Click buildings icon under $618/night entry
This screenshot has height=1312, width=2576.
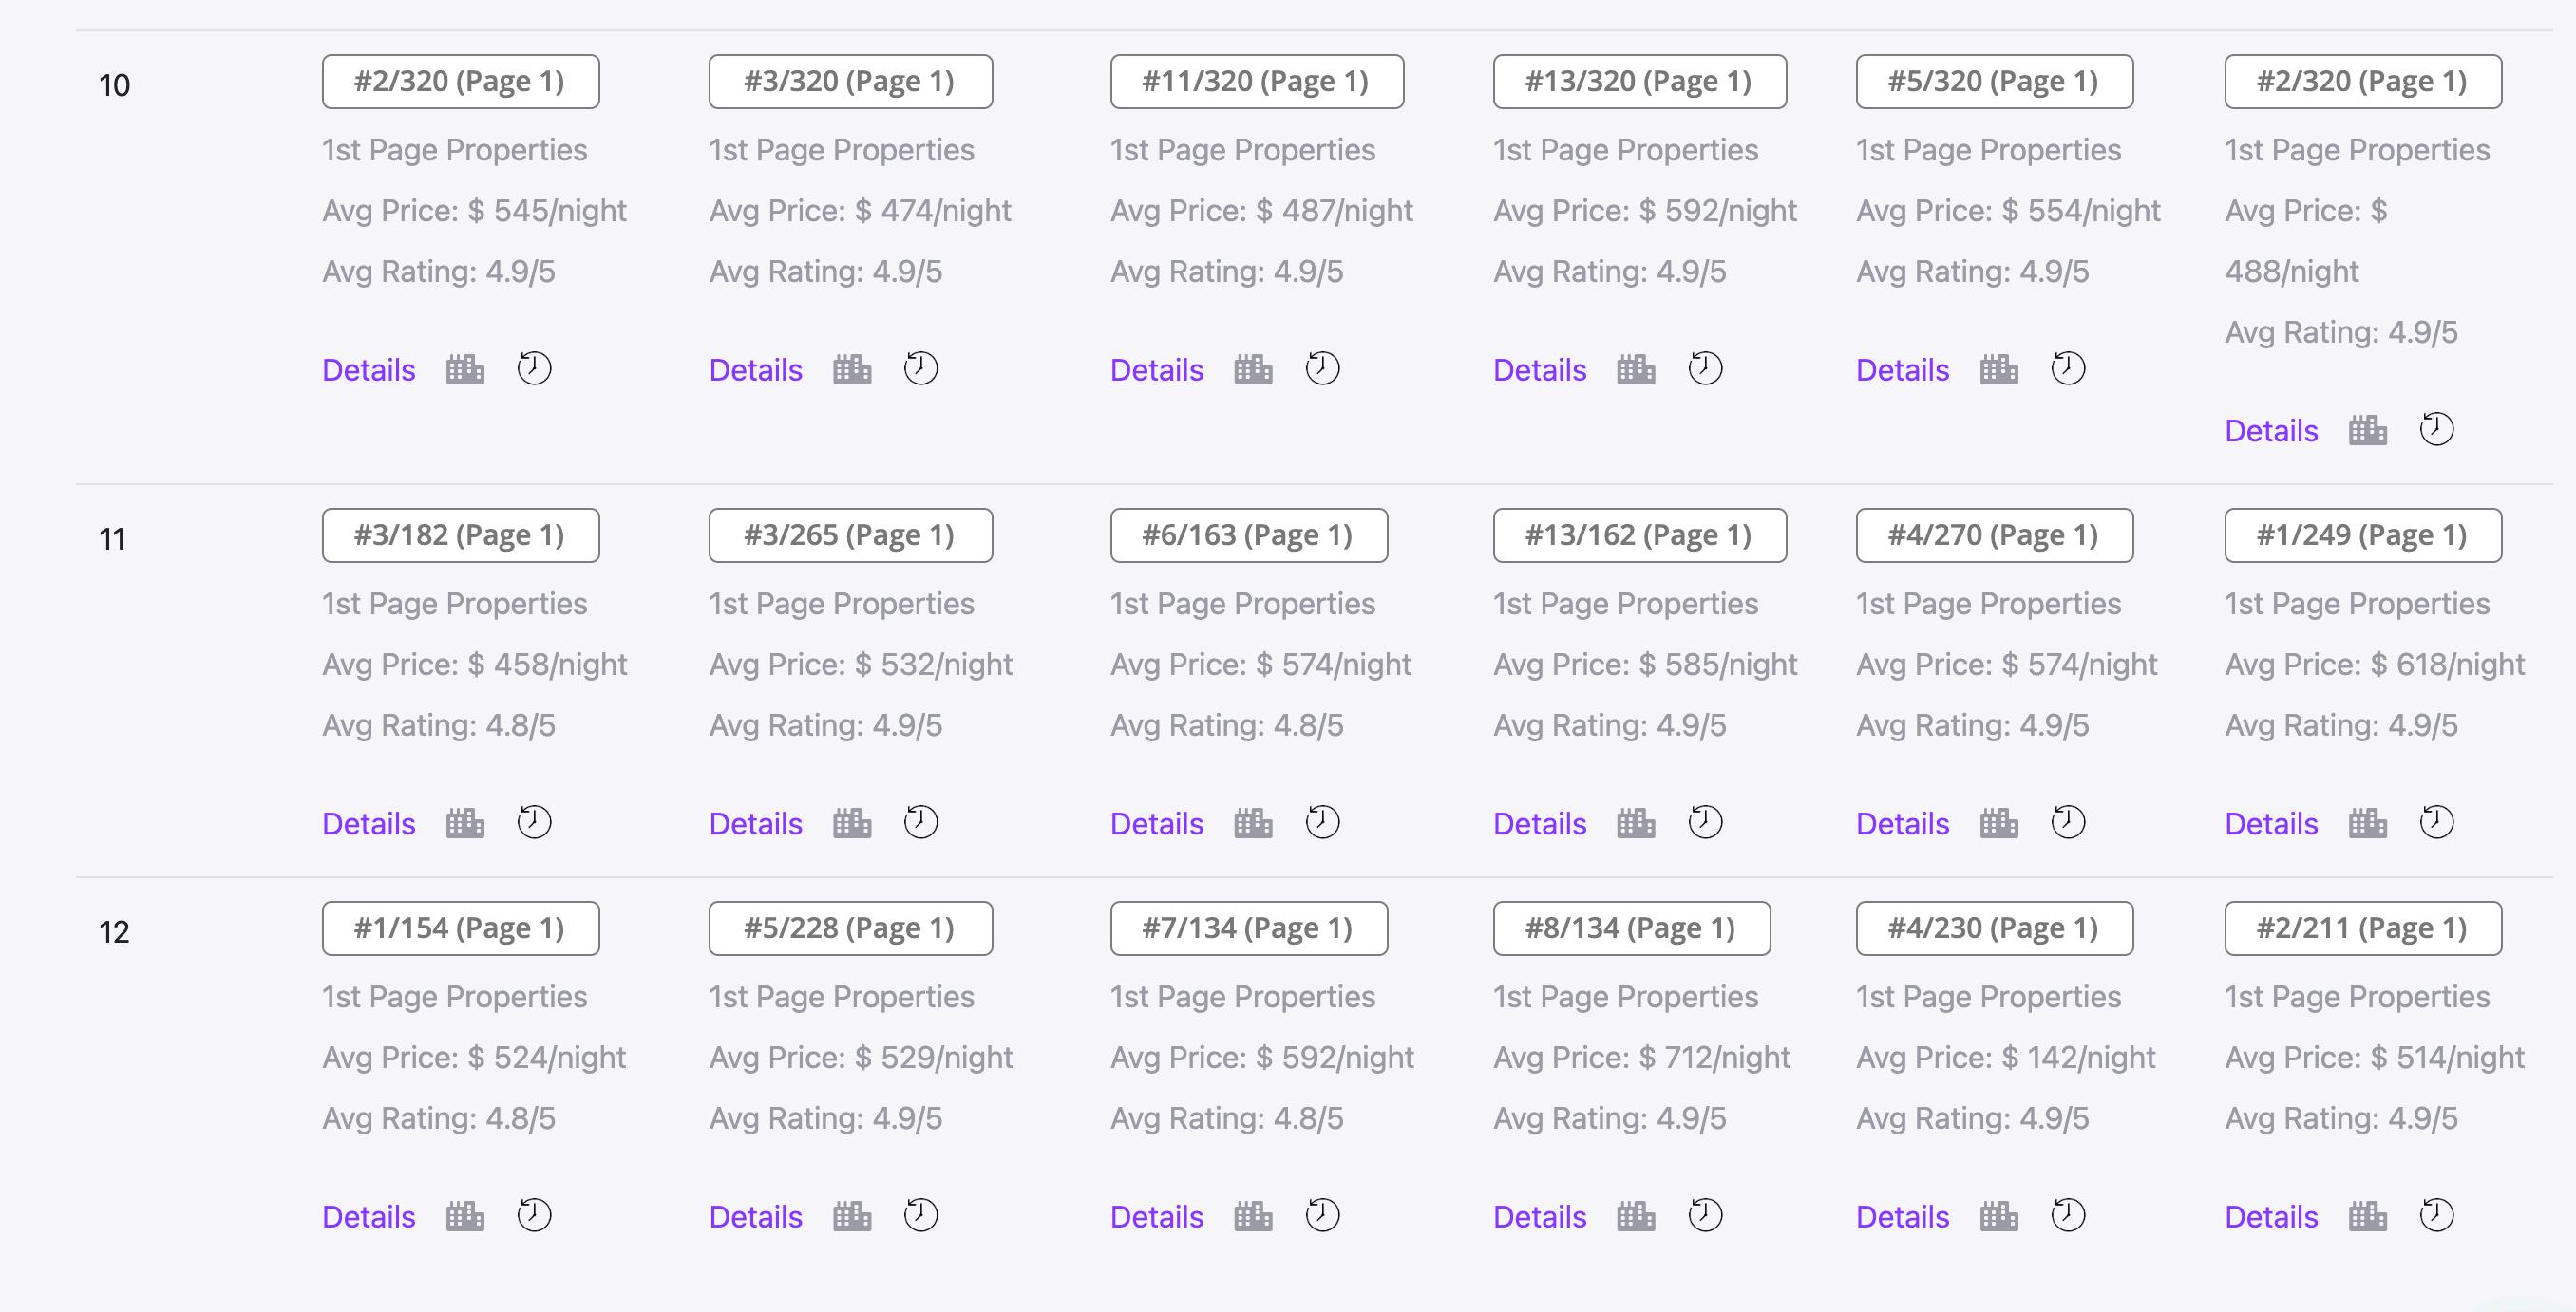pos(2368,823)
